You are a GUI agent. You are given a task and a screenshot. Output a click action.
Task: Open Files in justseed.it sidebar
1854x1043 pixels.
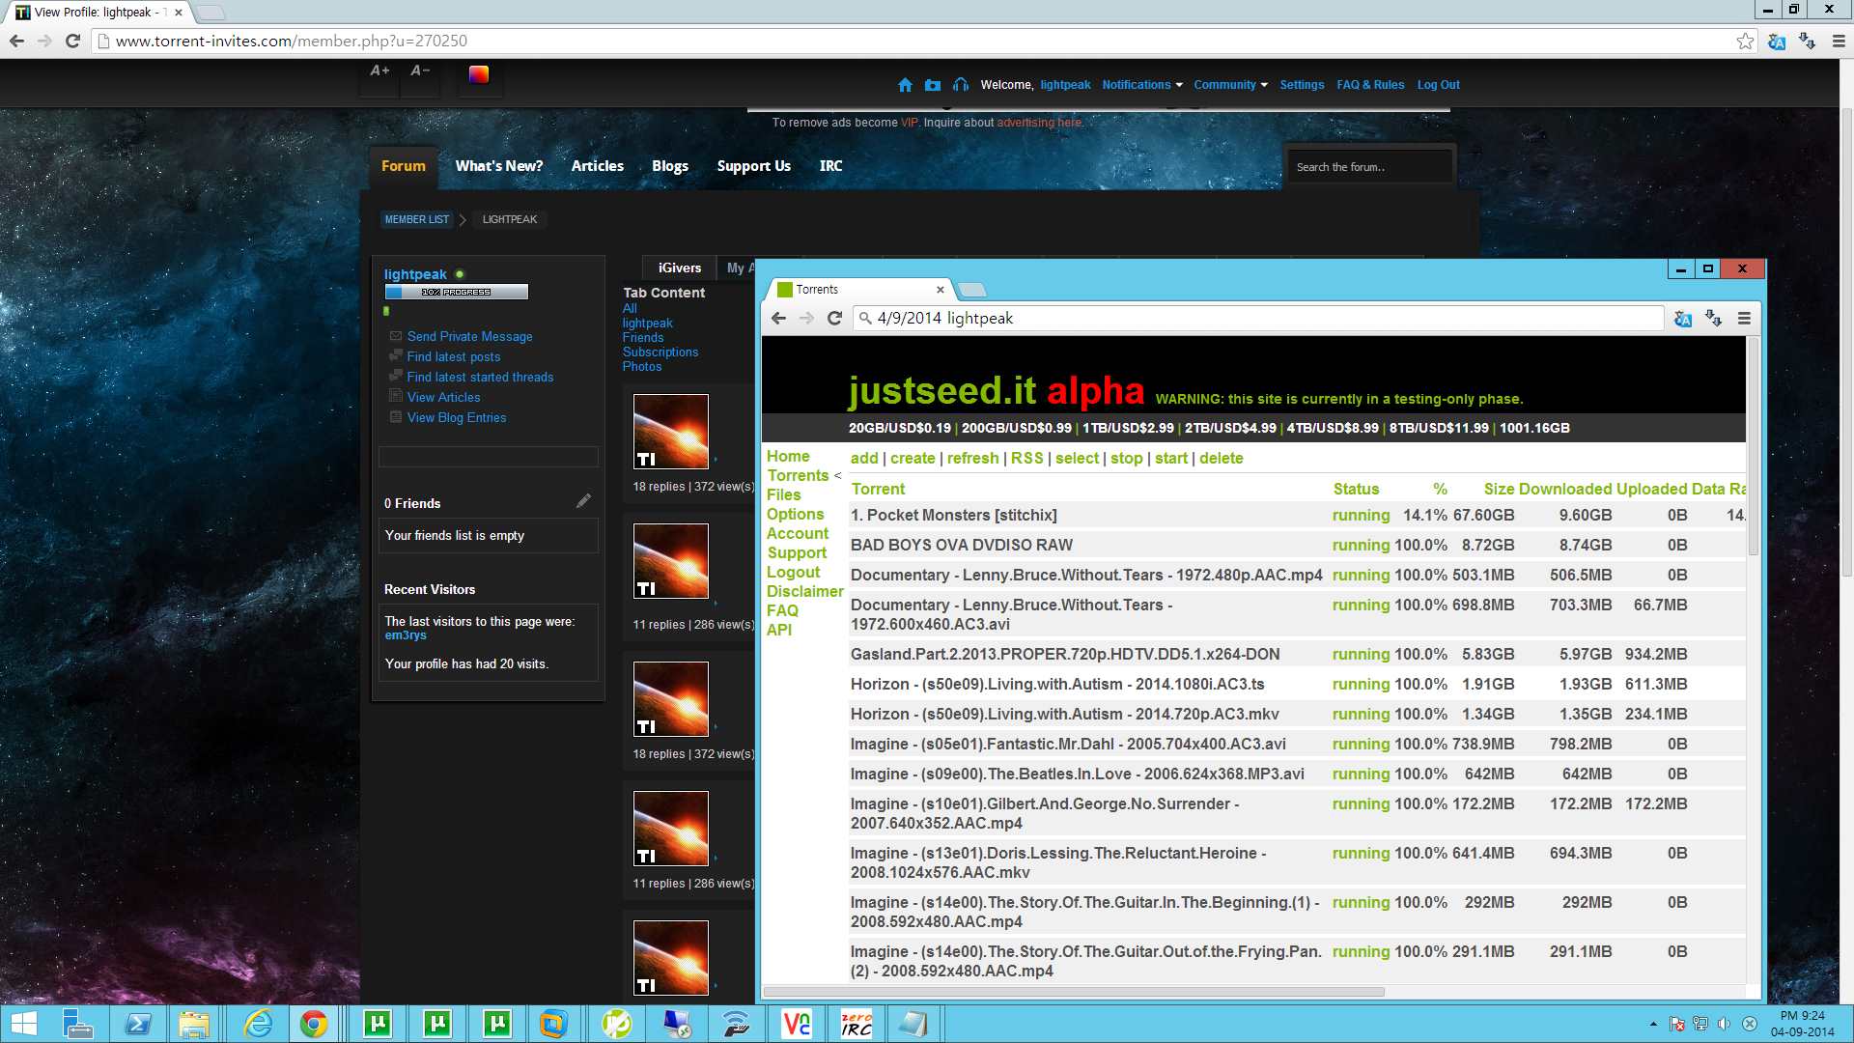783,494
